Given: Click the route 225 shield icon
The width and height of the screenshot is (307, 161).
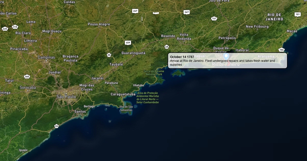Looking at the screenshot, I should point(5,29).
